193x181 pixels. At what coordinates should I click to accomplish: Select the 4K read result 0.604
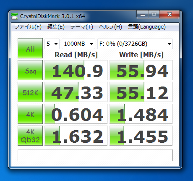click(76, 114)
